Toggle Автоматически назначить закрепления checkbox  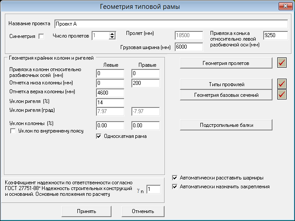[175, 187]
